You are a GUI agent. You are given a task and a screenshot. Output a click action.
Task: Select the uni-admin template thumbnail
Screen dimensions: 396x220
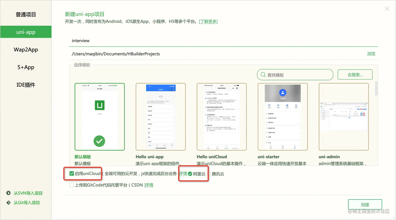[x=344, y=117]
